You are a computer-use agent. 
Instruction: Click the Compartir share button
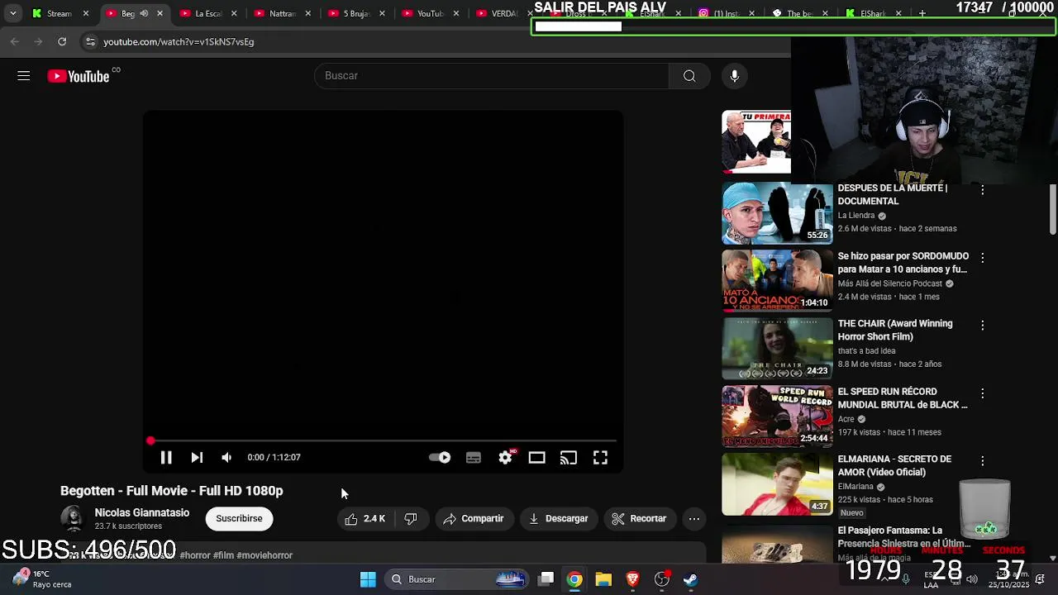coord(474,518)
